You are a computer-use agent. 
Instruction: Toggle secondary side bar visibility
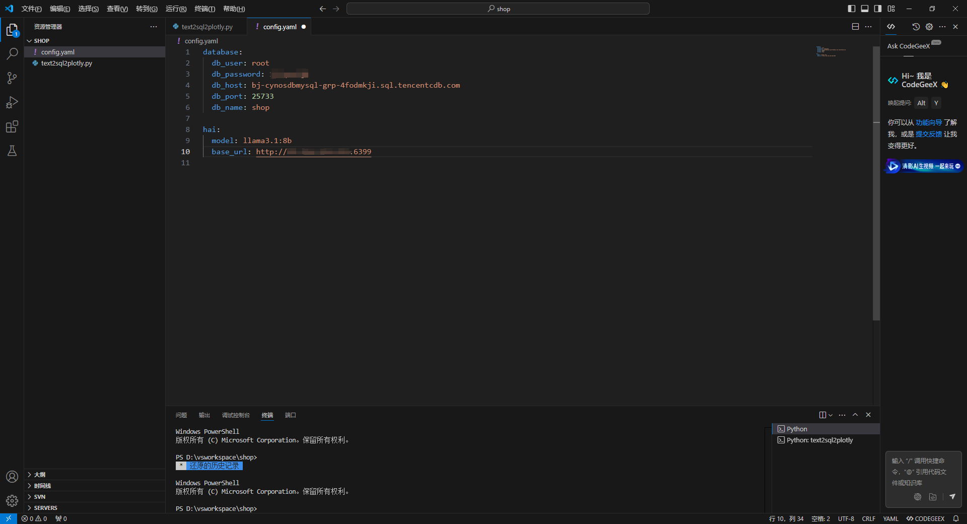point(878,9)
